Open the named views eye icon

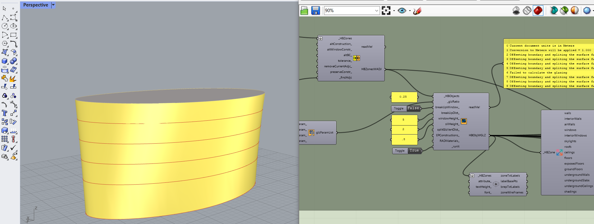[x=402, y=11]
